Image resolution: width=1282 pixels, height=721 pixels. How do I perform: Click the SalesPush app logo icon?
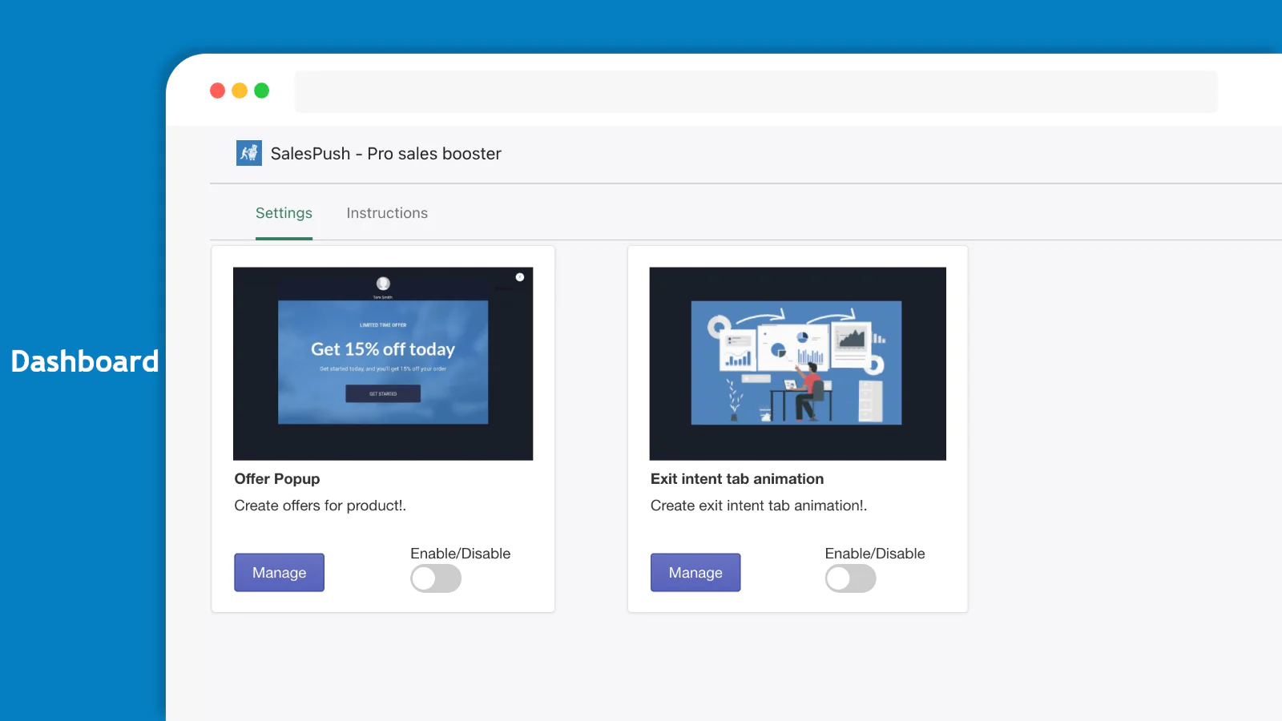pos(249,153)
